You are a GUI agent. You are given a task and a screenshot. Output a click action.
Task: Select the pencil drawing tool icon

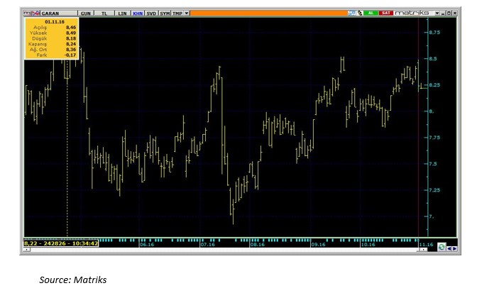360,13
